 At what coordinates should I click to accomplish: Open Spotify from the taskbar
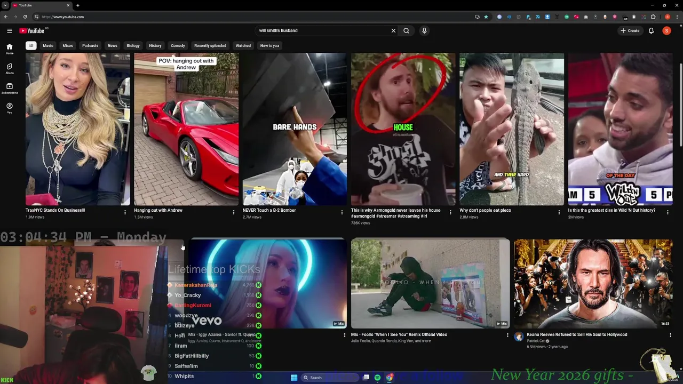click(377, 378)
